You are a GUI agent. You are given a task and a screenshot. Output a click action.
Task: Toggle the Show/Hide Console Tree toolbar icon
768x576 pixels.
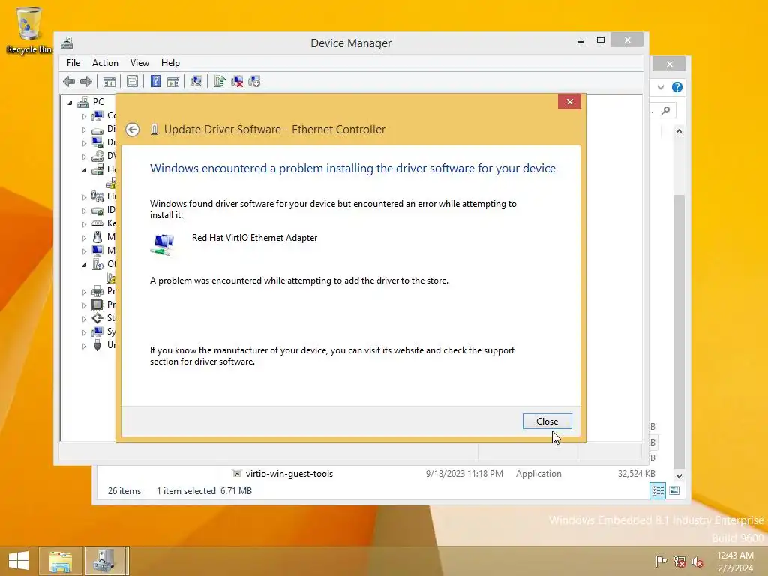tap(109, 81)
